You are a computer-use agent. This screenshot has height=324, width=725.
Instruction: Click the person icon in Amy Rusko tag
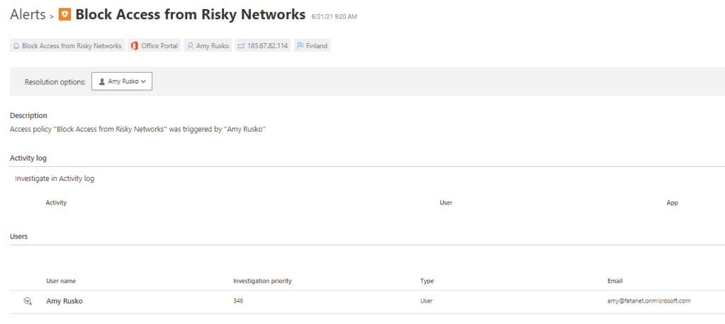[190, 46]
